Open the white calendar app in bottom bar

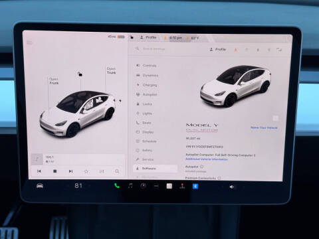coord(169,186)
